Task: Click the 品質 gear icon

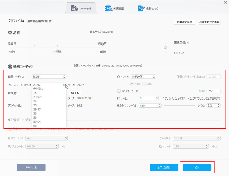Action: pyautogui.click(x=10, y=33)
